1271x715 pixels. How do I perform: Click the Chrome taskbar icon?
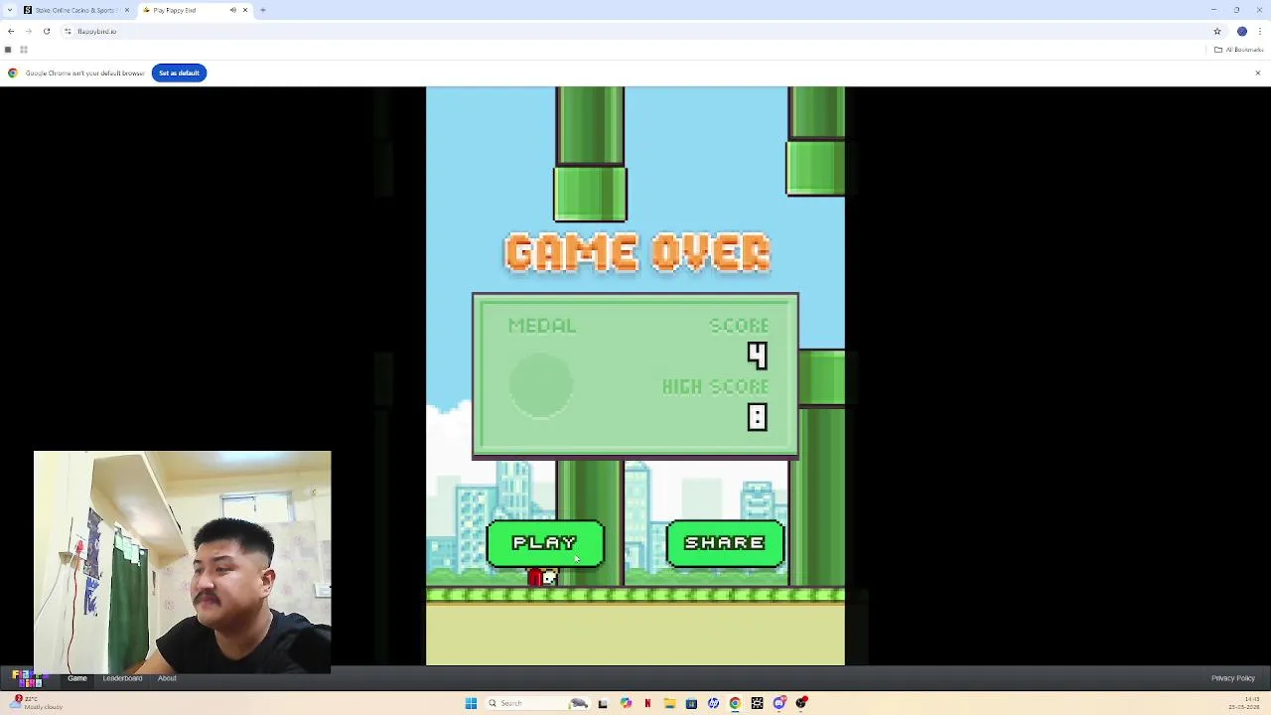735,703
